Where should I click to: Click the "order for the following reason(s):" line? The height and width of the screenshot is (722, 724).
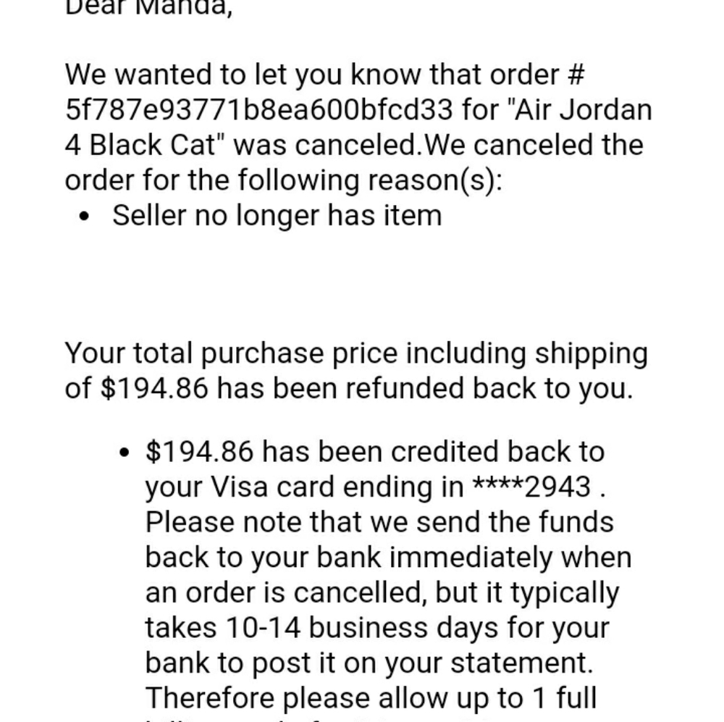pos(283,180)
